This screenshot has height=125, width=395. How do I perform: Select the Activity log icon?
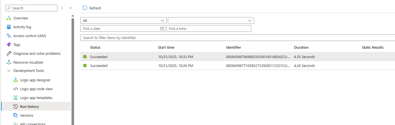click(9, 27)
